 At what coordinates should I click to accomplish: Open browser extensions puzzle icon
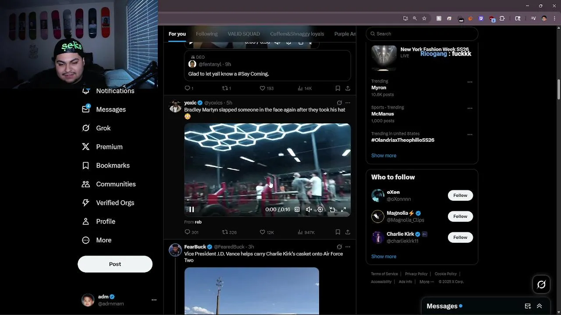(x=502, y=18)
